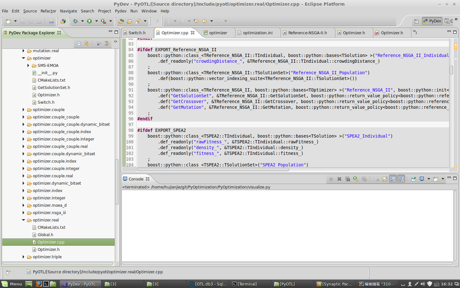Open the Display Selected Console dropdown arrow
The image size is (460, 288).
(429, 179)
